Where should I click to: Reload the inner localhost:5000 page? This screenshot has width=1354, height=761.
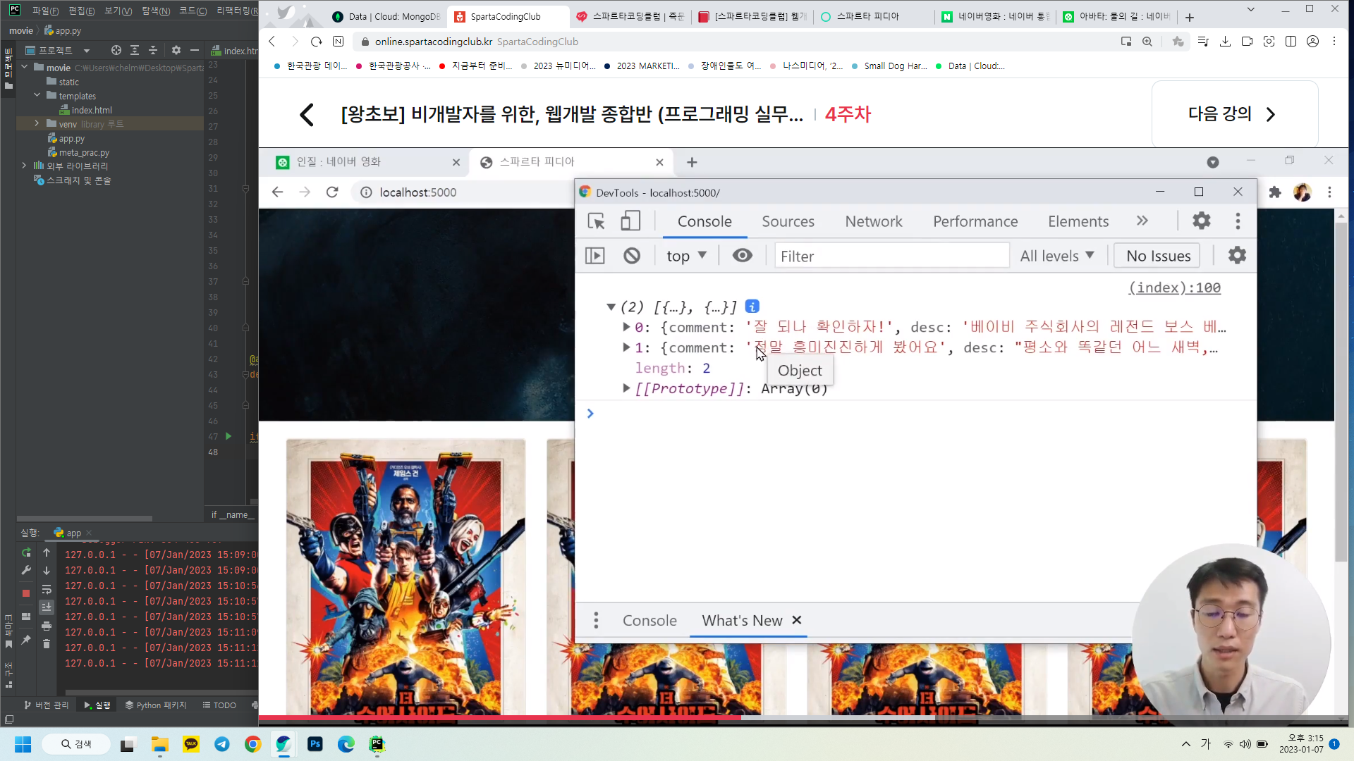click(332, 192)
